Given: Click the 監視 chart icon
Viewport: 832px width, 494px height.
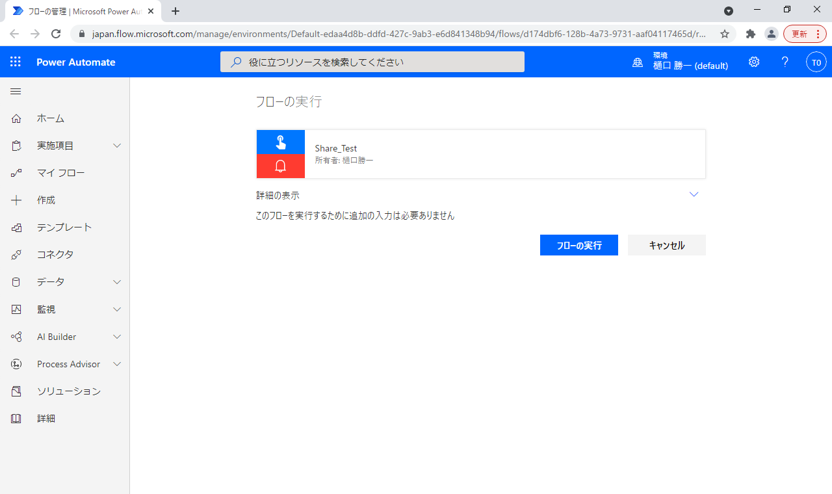Looking at the screenshot, I should [x=16, y=309].
